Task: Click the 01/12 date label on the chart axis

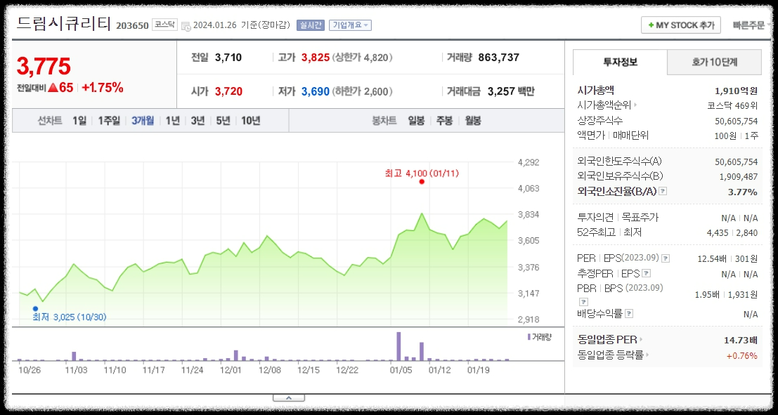Action: (x=440, y=370)
